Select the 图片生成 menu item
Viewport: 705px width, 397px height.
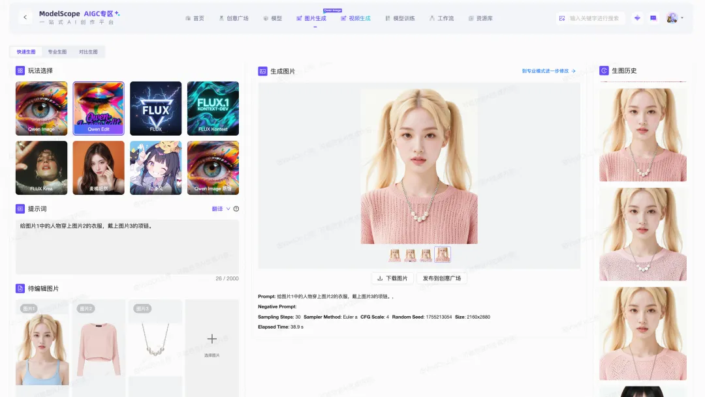tap(311, 18)
